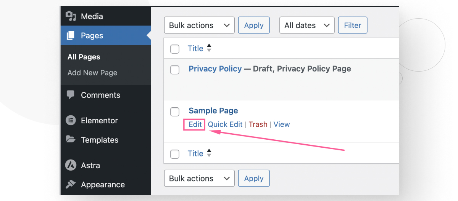Click View link under Sample Page

coord(282,124)
